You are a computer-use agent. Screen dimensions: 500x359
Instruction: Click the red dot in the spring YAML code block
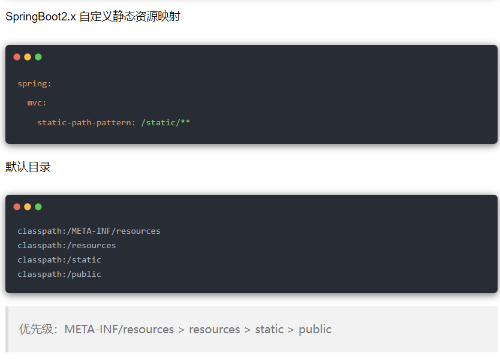point(17,57)
